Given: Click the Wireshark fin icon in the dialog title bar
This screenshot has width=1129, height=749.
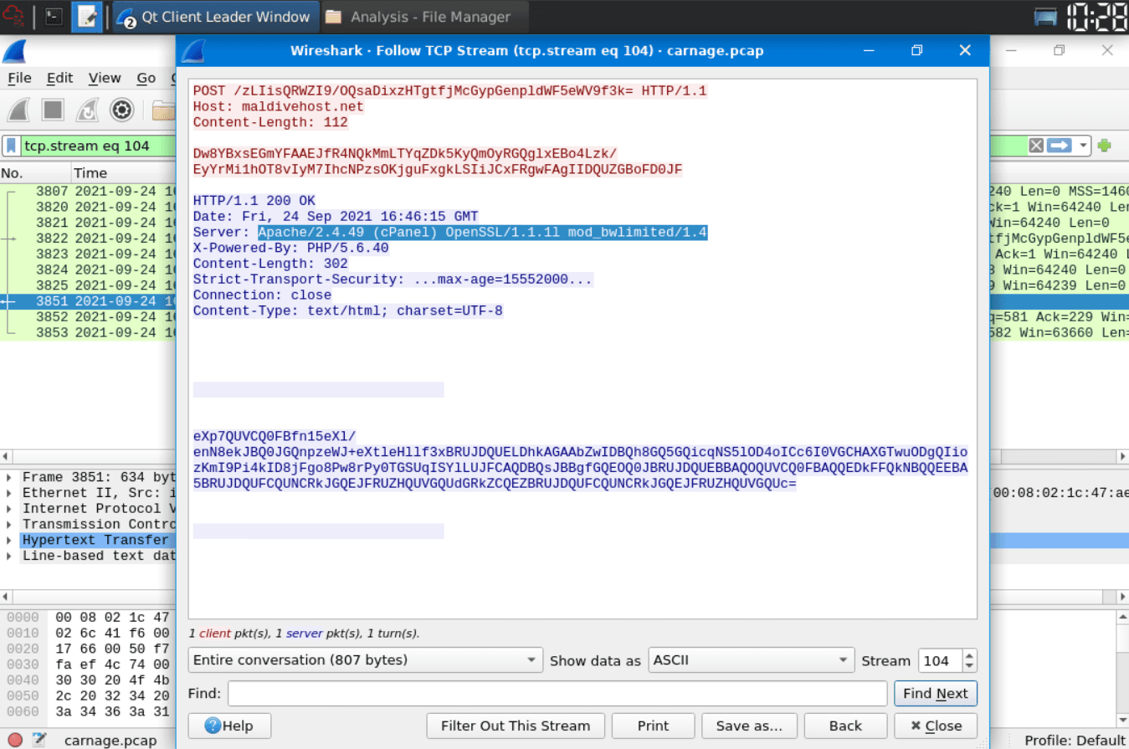Looking at the screenshot, I should (x=193, y=50).
